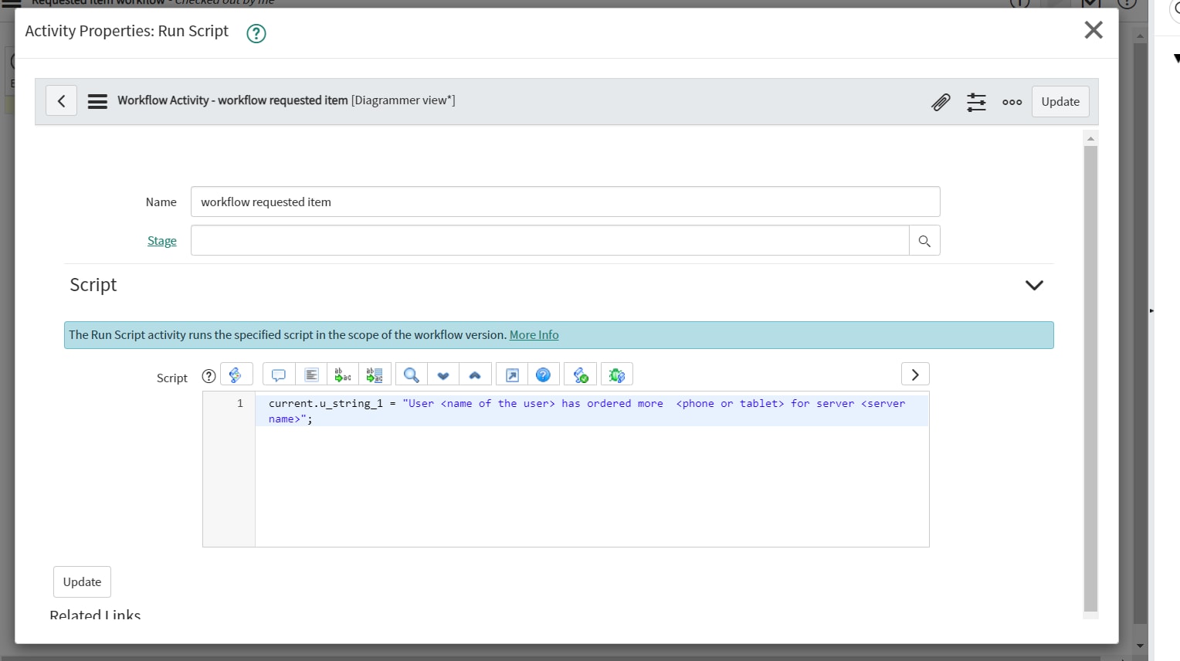Run syntax check with the green checkmark icon
This screenshot has width=1180, height=661.
pyautogui.click(x=580, y=374)
